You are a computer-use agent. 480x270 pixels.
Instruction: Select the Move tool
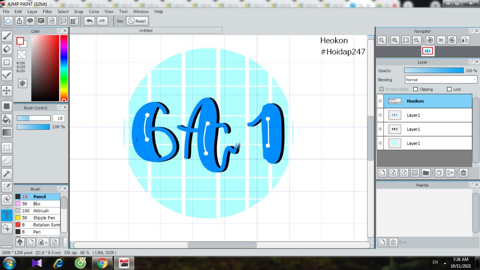click(x=7, y=90)
